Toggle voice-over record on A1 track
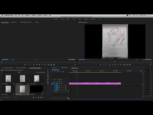Image resolution: width=153 pixels, height=115 pixels. point(66,86)
